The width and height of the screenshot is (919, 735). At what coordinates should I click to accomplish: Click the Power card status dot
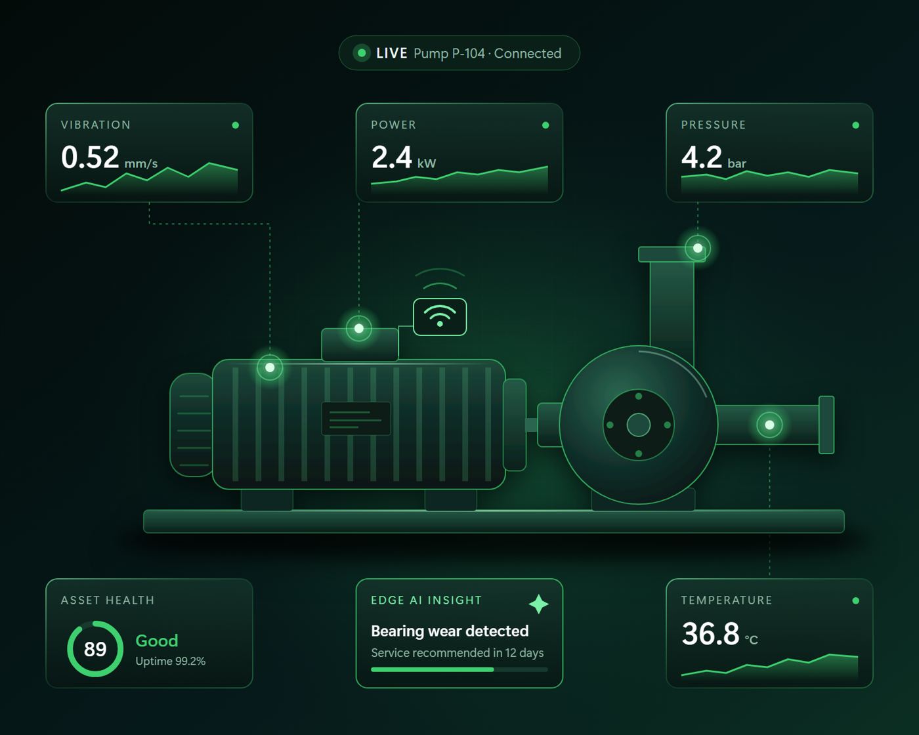click(x=545, y=125)
